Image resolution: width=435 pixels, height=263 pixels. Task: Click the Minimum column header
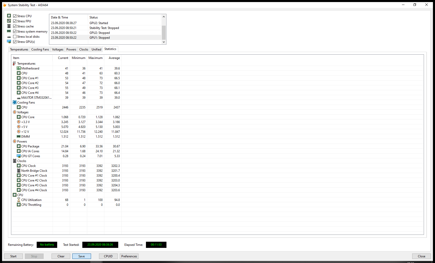78,58
